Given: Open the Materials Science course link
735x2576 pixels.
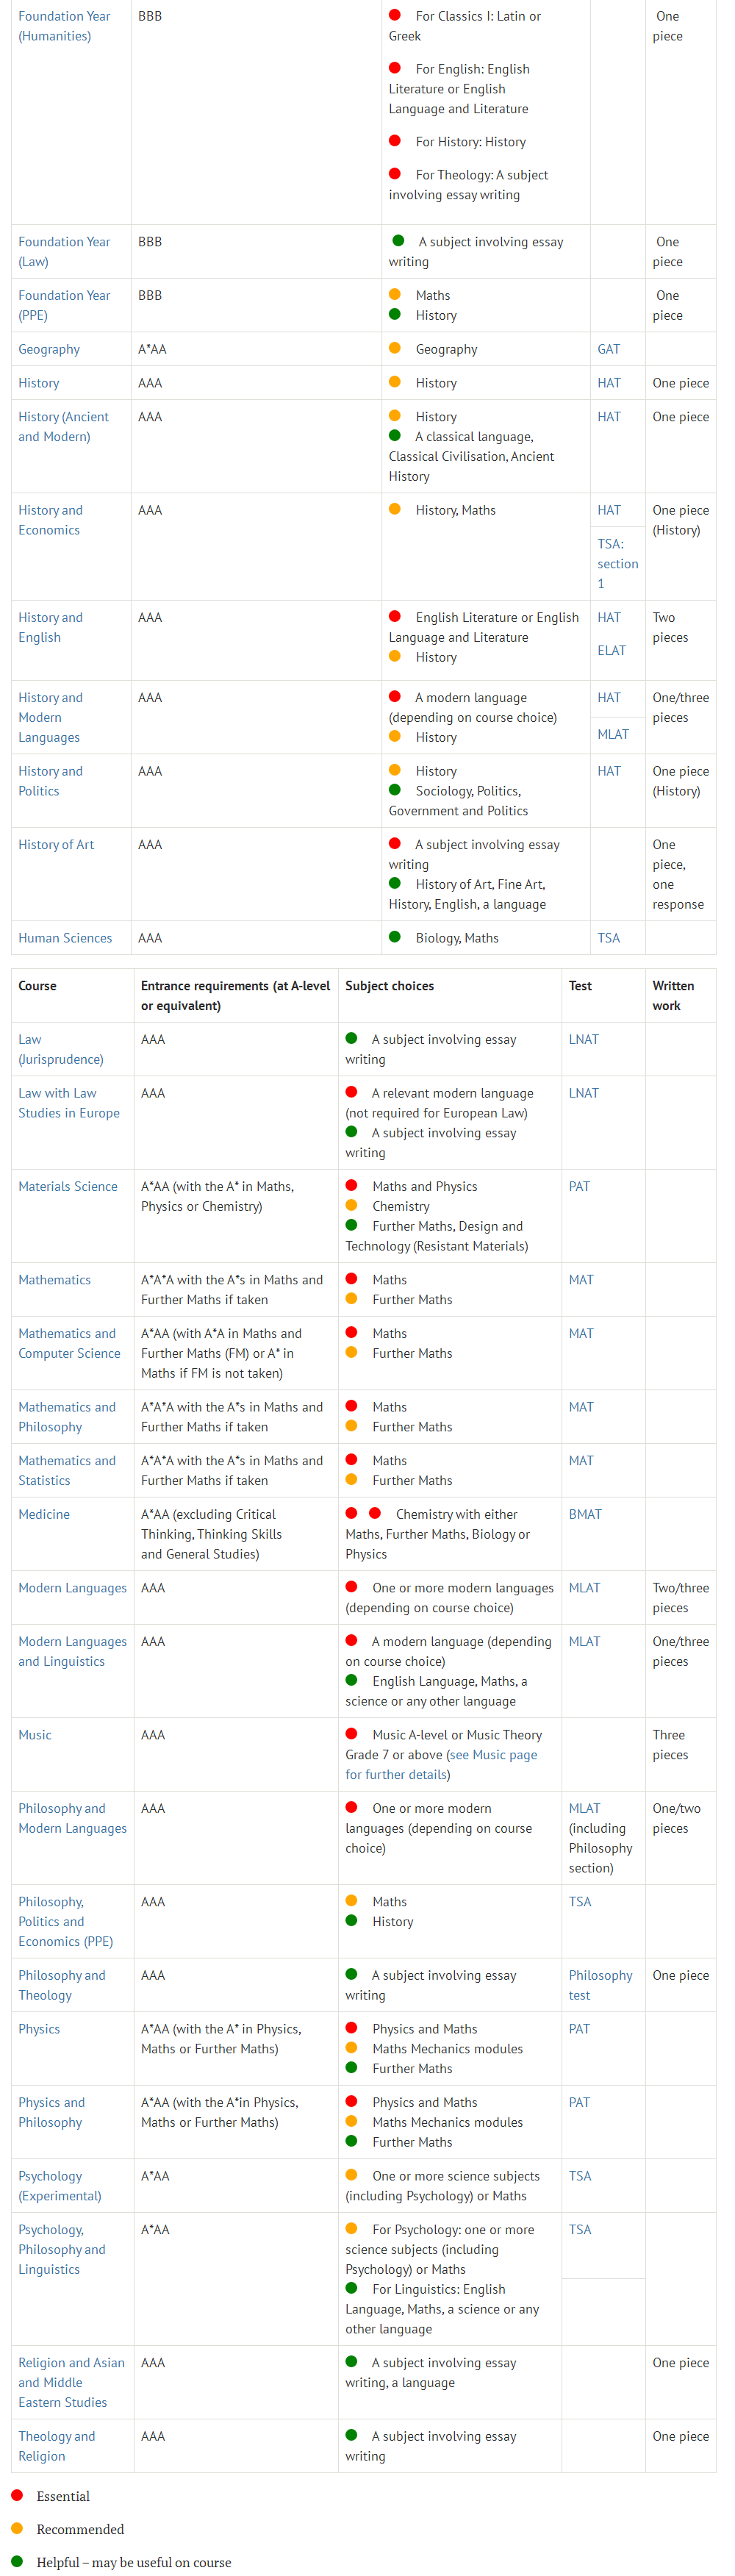Looking at the screenshot, I should click(x=68, y=1186).
